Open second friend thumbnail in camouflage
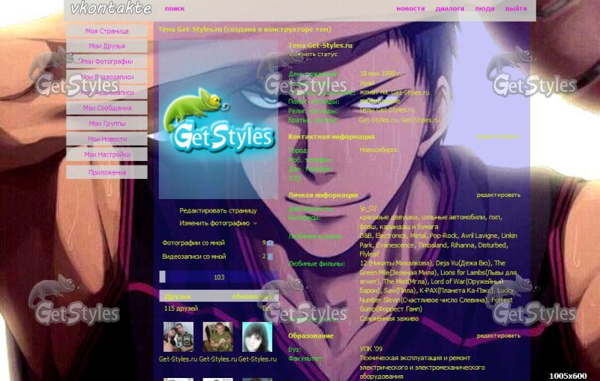 click(x=217, y=337)
